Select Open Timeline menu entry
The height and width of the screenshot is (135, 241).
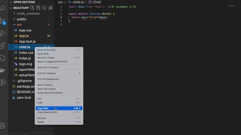(59, 85)
